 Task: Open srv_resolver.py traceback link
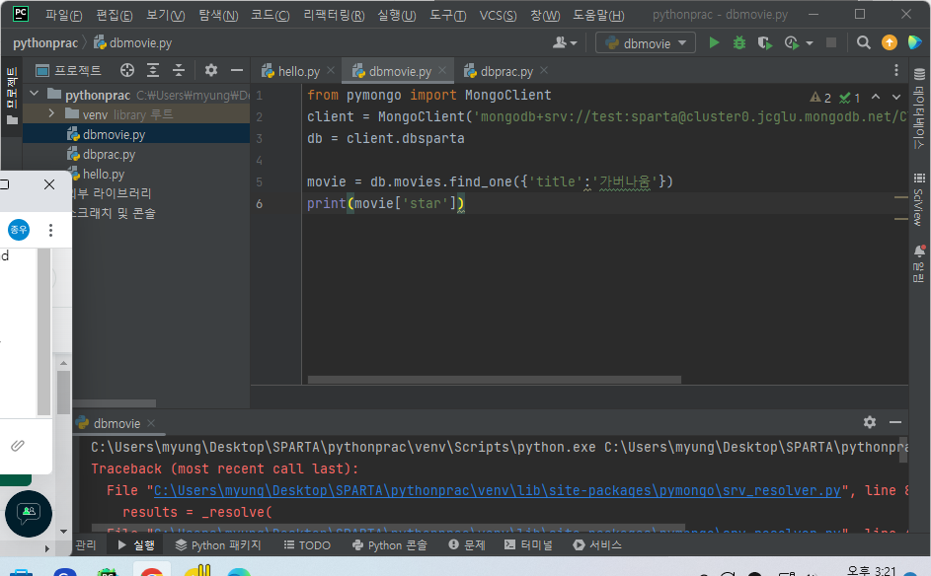(497, 490)
